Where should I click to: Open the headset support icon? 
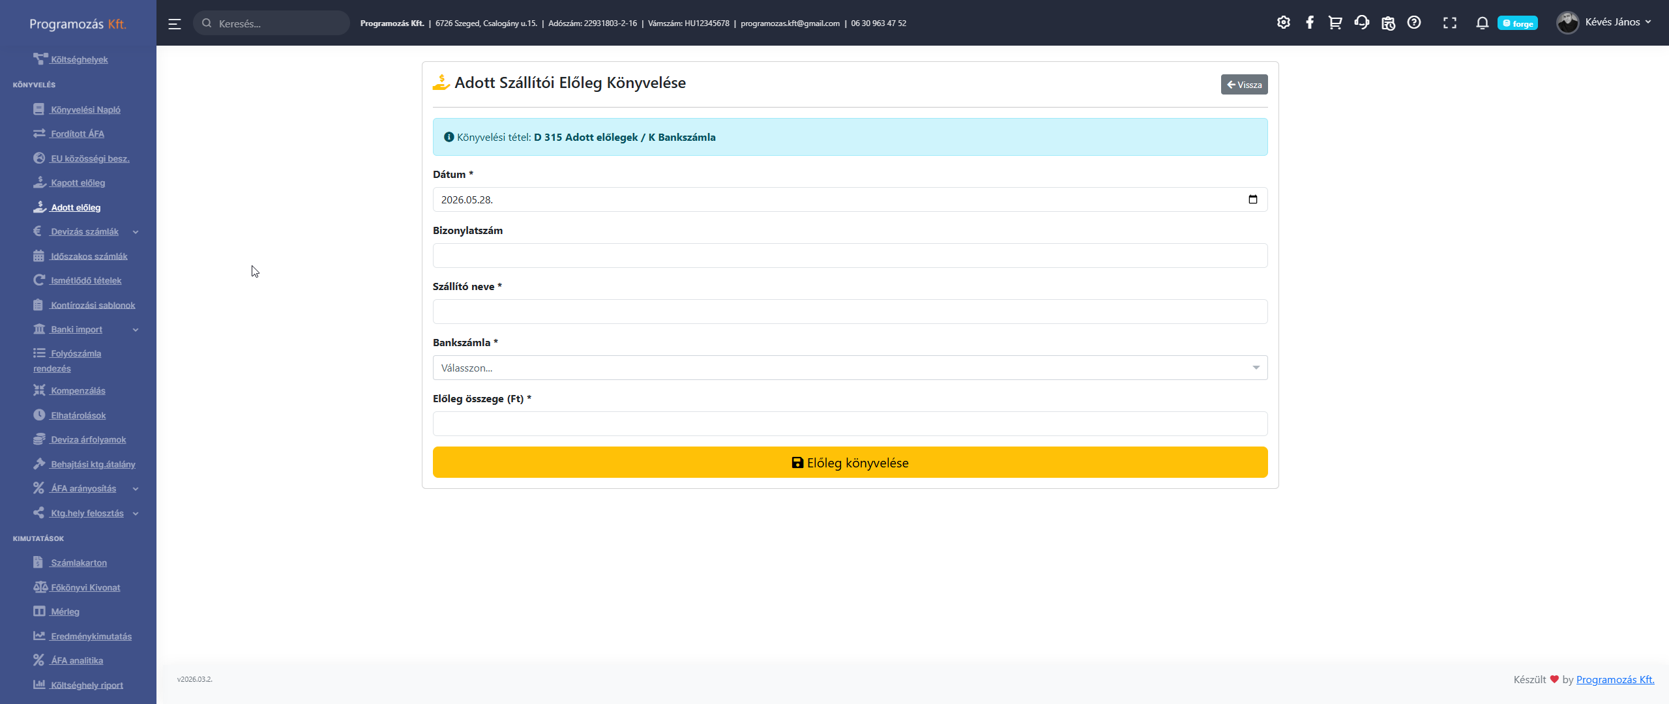pyautogui.click(x=1361, y=23)
